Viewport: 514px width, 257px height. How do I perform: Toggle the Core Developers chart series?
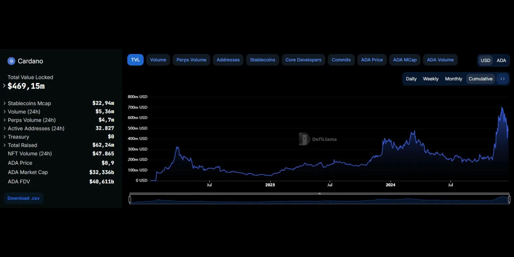(303, 60)
